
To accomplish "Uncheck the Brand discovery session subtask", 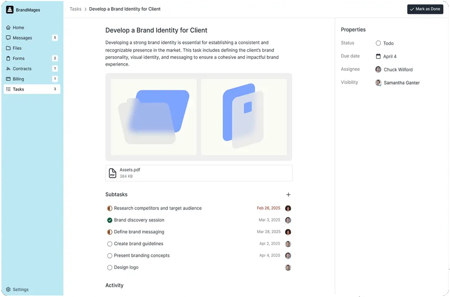I will 110,220.
